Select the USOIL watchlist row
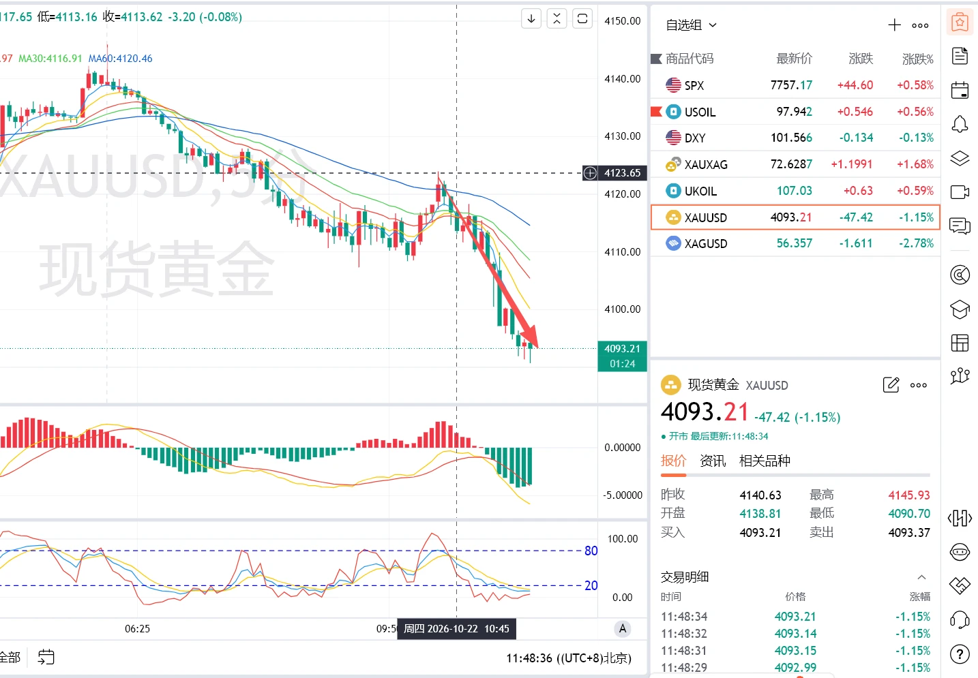978x678 pixels. (x=795, y=112)
